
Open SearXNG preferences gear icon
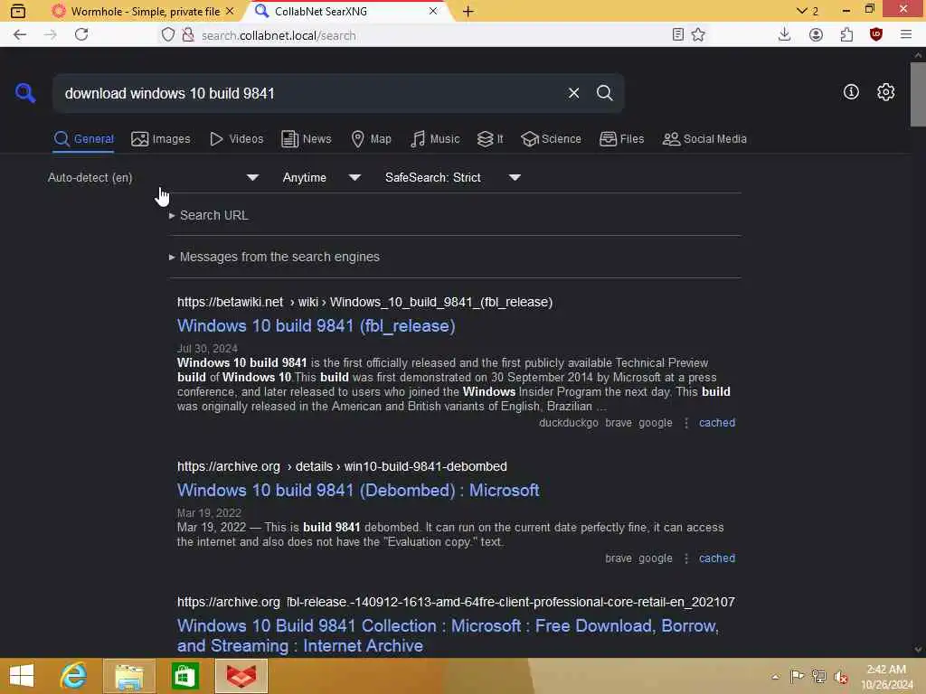(x=885, y=92)
